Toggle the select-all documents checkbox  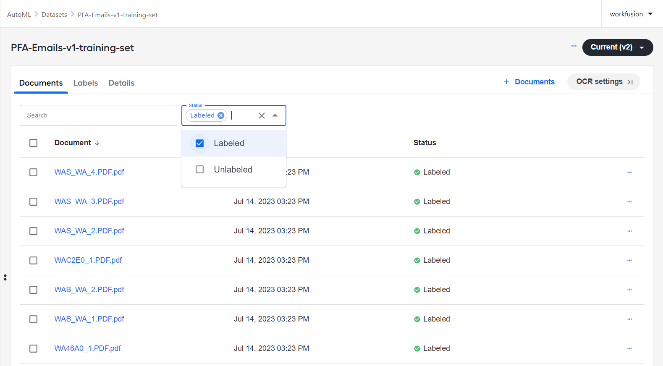[34, 143]
